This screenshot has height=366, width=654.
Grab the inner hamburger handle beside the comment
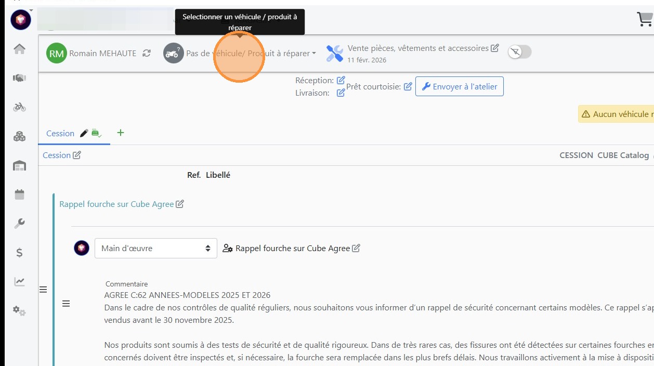(x=66, y=304)
